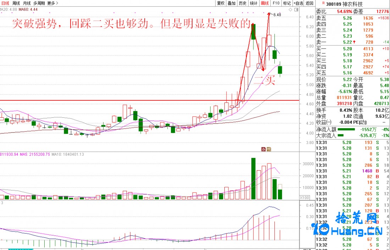The height and width of the screenshot is (250, 390).
Task: Select the 卖五 ask row at 5.26
Action: coord(352,18)
